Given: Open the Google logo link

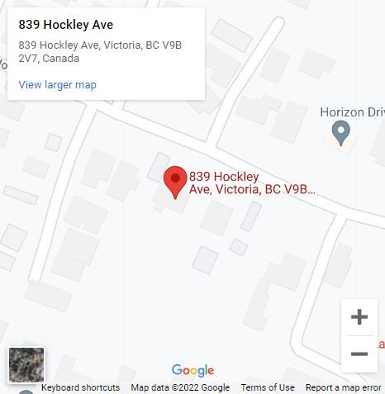Looking at the screenshot, I should [x=192, y=371].
